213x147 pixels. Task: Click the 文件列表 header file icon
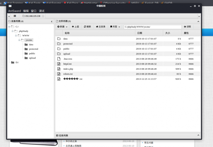coord(57,21)
